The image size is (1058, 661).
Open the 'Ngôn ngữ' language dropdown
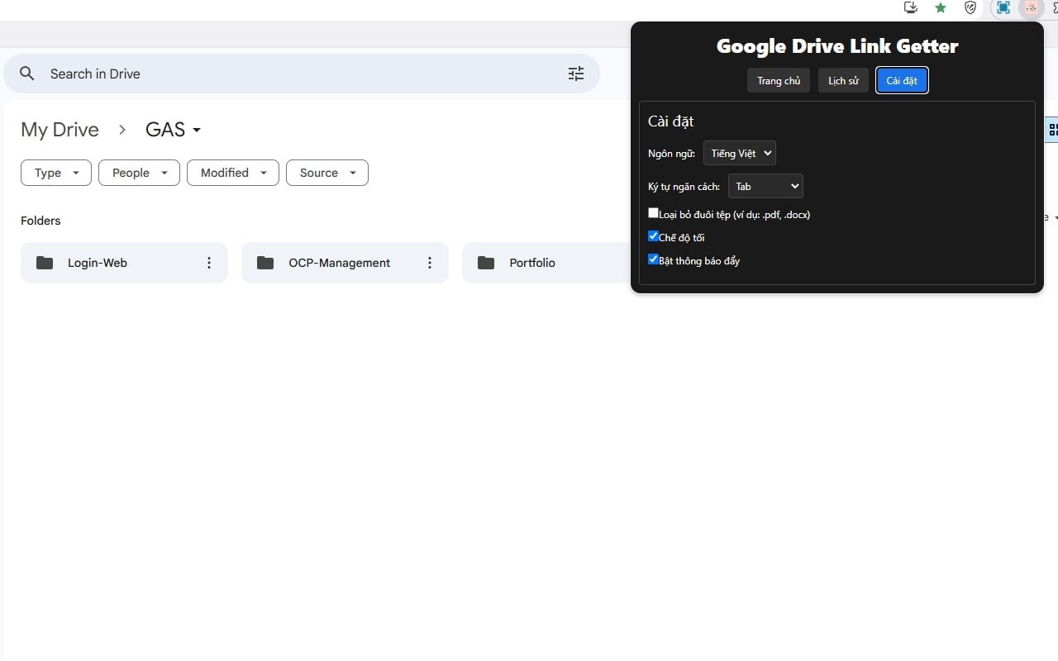[x=740, y=153]
